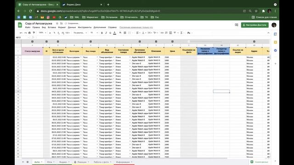Select the Заголовок объявления header cell
294x165 pixels.
coord(140,51)
